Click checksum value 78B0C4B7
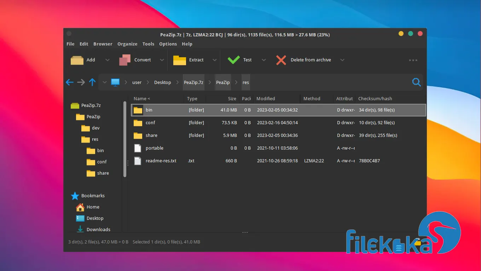 [x=369, y=161]
